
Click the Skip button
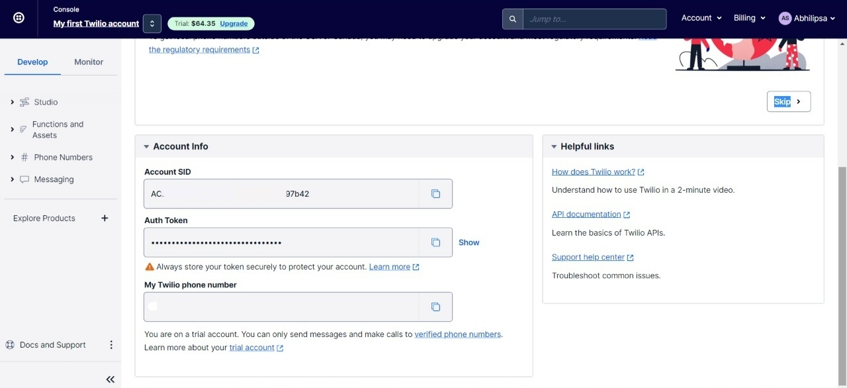click(788, 101)
